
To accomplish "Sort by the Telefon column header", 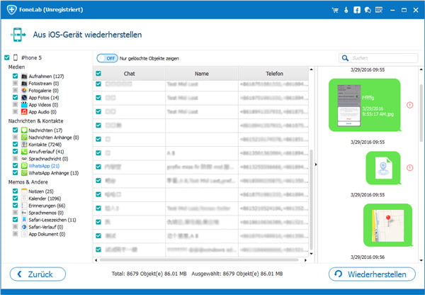I will [274, 73].
